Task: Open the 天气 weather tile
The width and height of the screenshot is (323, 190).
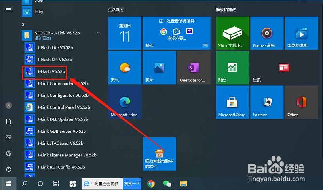Action: (x=125, y=68)
